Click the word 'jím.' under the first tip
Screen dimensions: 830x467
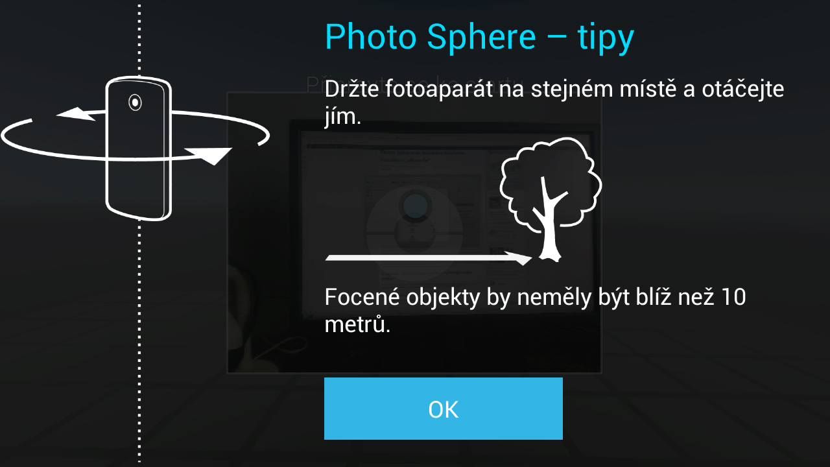342,118
